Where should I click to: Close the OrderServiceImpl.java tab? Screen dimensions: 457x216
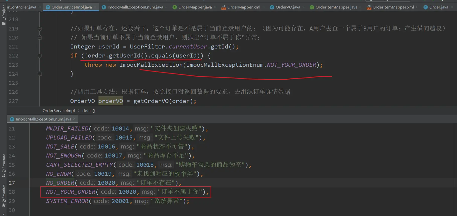click(95, 7)
